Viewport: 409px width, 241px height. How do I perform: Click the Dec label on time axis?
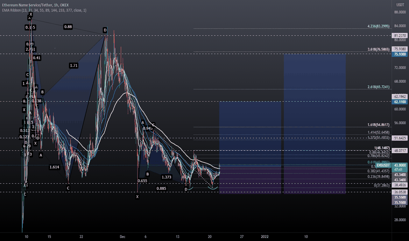[x=122, y=237]
